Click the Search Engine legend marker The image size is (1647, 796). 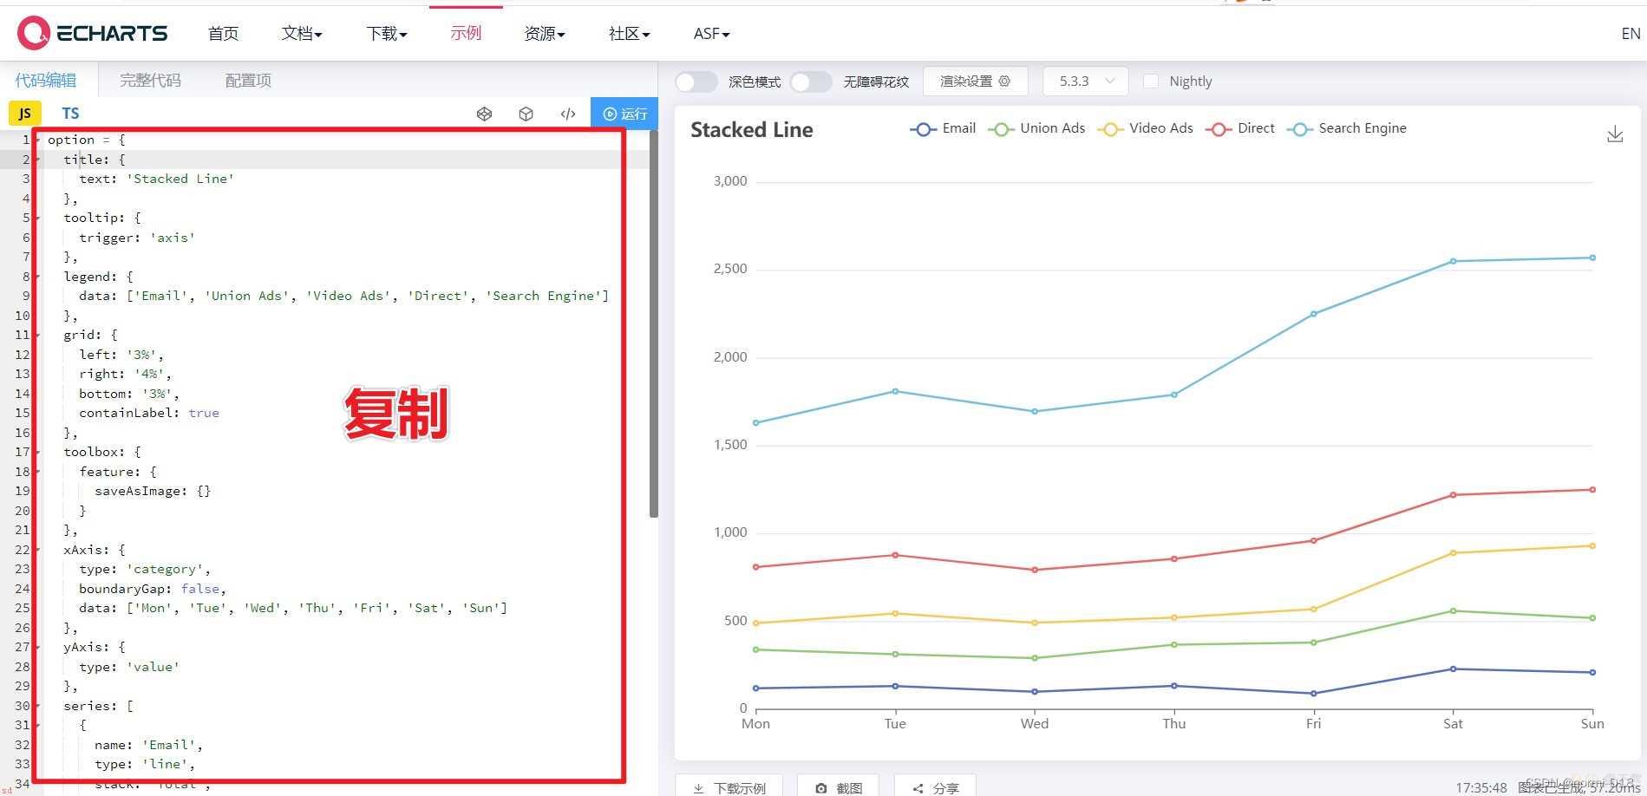point(1299,129)
